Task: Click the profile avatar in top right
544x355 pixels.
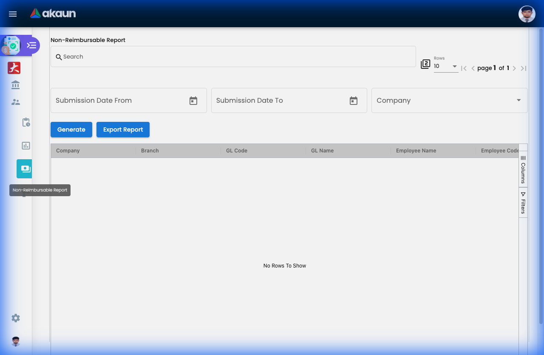Action: click(527, 14)
